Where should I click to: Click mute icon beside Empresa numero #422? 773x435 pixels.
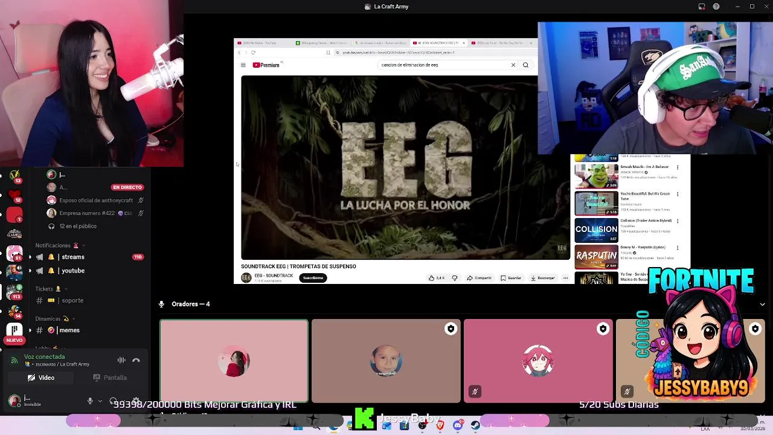[141, 213]
